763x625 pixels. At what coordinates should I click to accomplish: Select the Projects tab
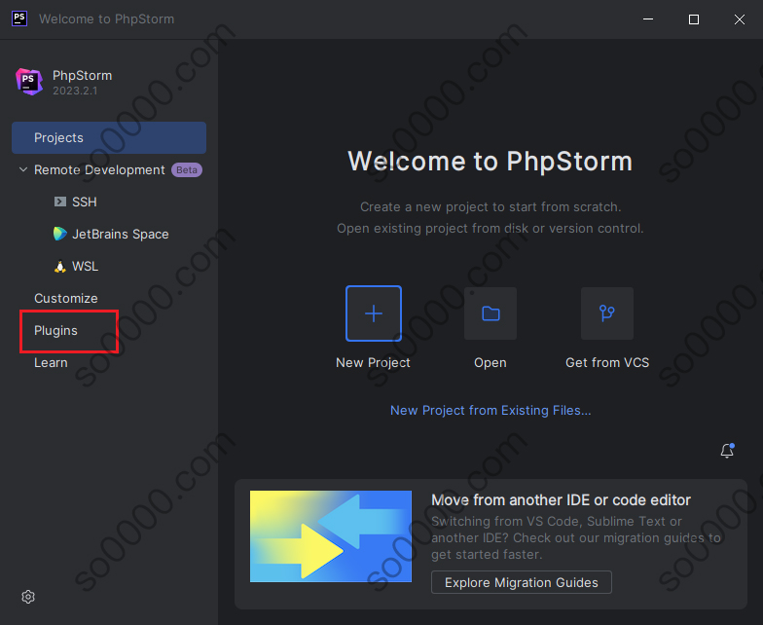(x=109, y=138)
